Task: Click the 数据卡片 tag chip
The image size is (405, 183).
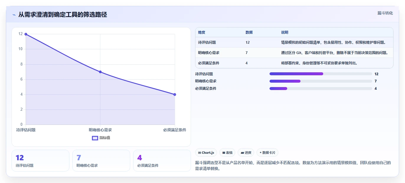Action: [267, 153]
